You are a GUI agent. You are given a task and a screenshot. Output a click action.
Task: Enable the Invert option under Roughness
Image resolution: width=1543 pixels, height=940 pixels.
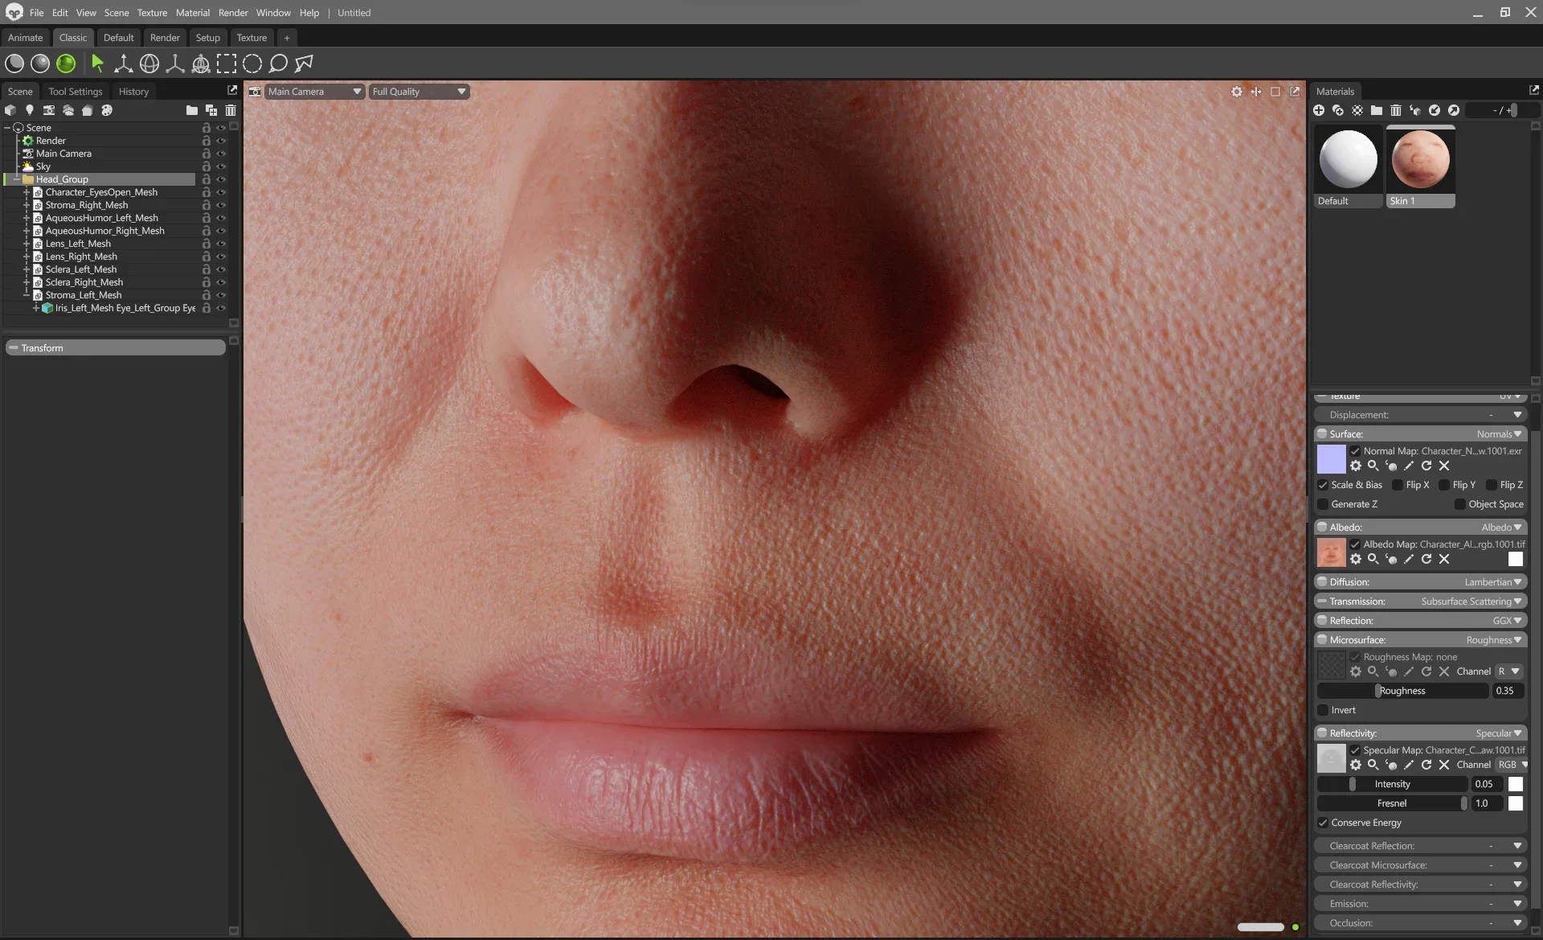point(1323,710)
